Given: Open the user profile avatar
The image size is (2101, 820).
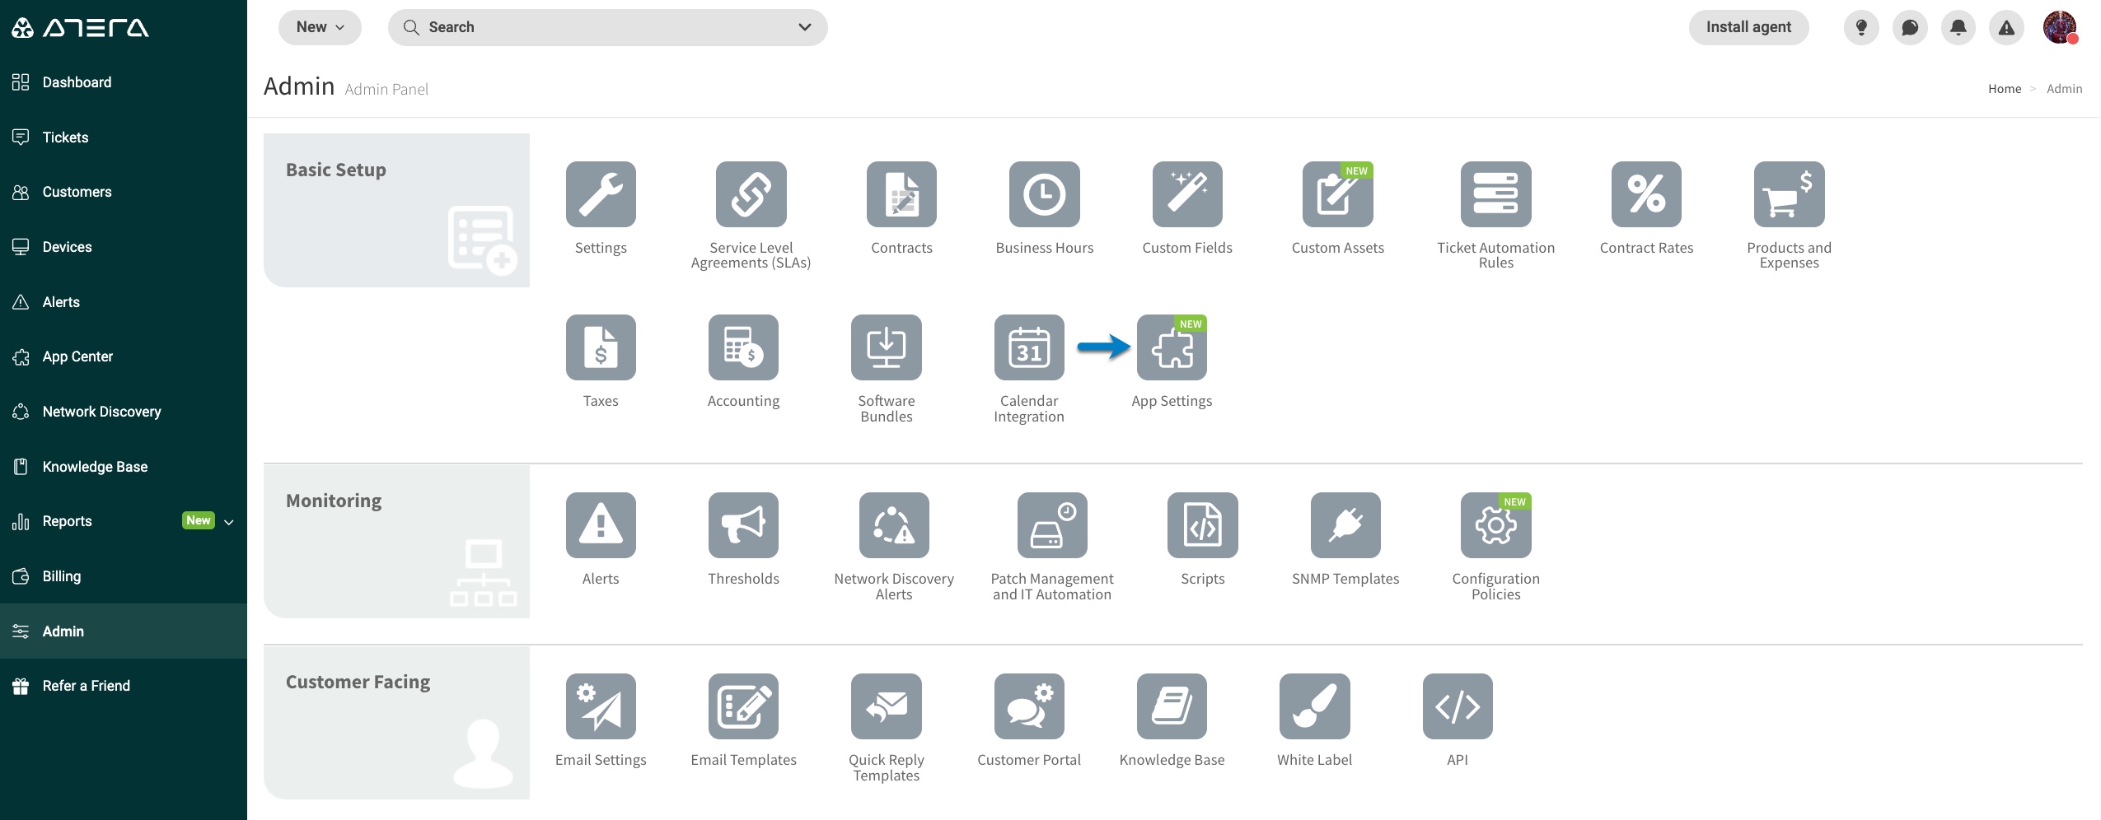Looking at the screenshot, I should tap(2059, 27).
